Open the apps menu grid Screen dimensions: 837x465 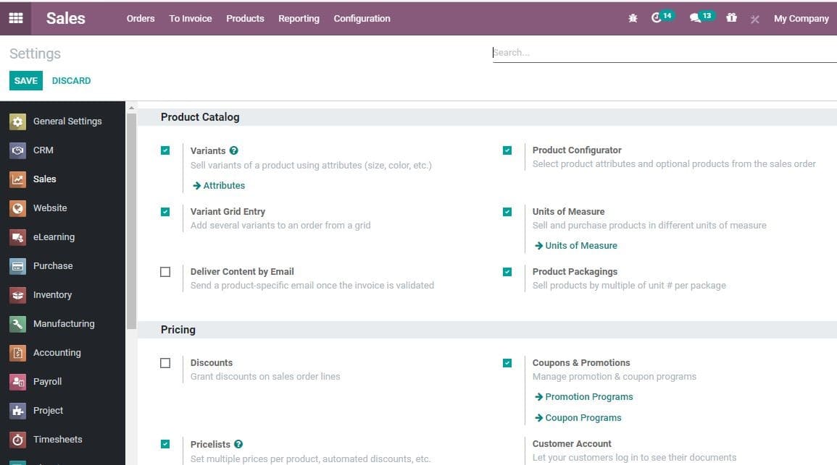pyautogui.click(x=15, y=17)
